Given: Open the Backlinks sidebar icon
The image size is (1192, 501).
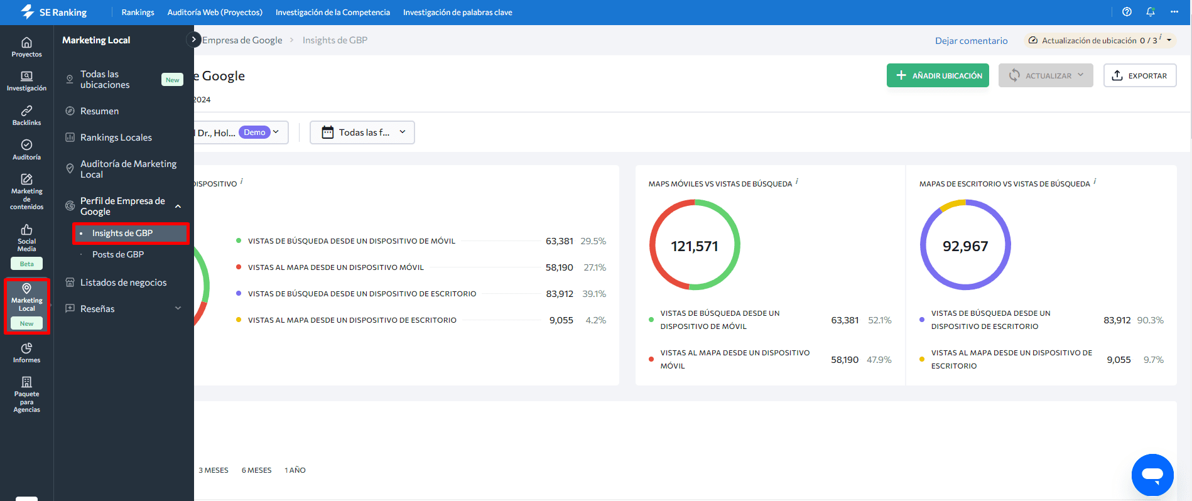Looking at the screenshot, I should [x=26, y=116].
